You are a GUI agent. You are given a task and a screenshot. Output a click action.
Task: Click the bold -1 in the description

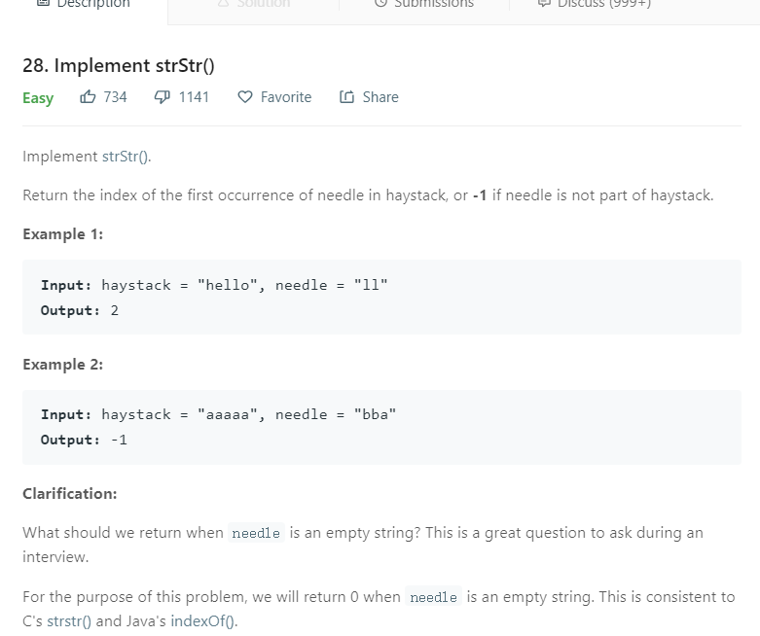pyautogui.click(x=480, y=195)
